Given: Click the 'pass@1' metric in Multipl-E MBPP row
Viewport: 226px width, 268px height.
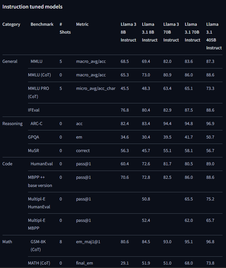Looking at the screenshot, I should pos(84,220).
